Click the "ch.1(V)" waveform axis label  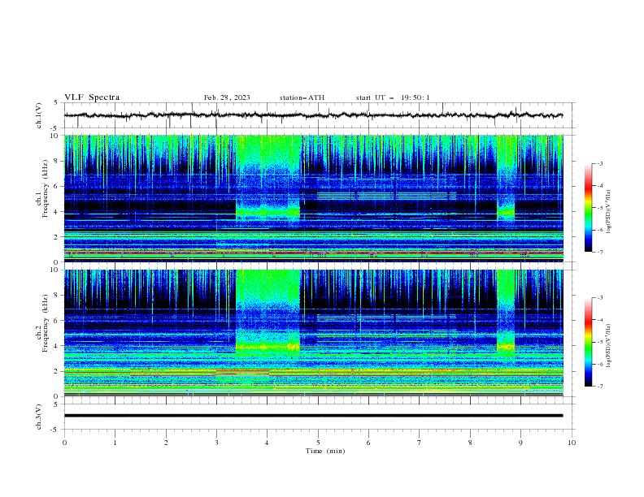39,115
